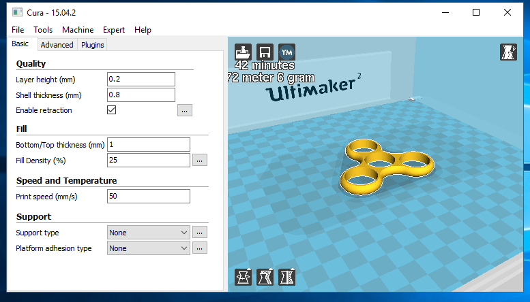The image size is (530, 302).
Task: Click the Bottom/Top thickness input field
Action: pyautogui.click(x=149, y=145)
